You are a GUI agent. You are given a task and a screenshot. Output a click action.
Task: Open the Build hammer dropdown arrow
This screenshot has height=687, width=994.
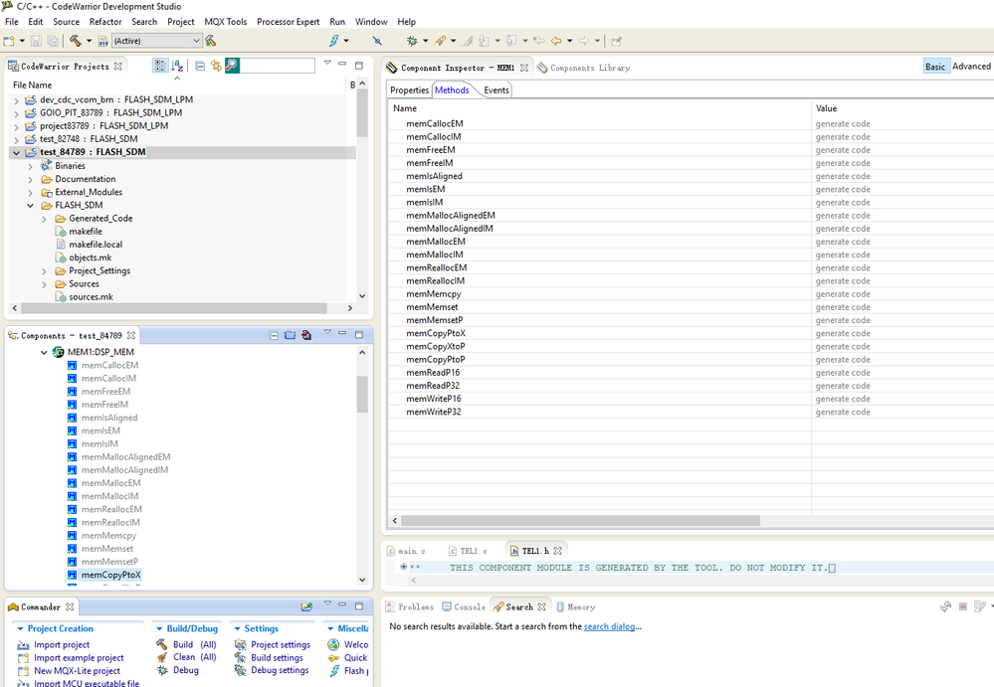[x=89, y=41]
